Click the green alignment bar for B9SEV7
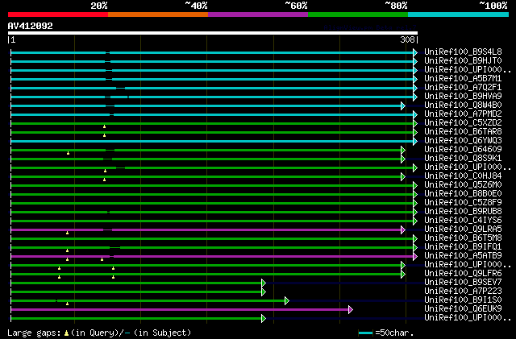 click(x=136, y=283)
